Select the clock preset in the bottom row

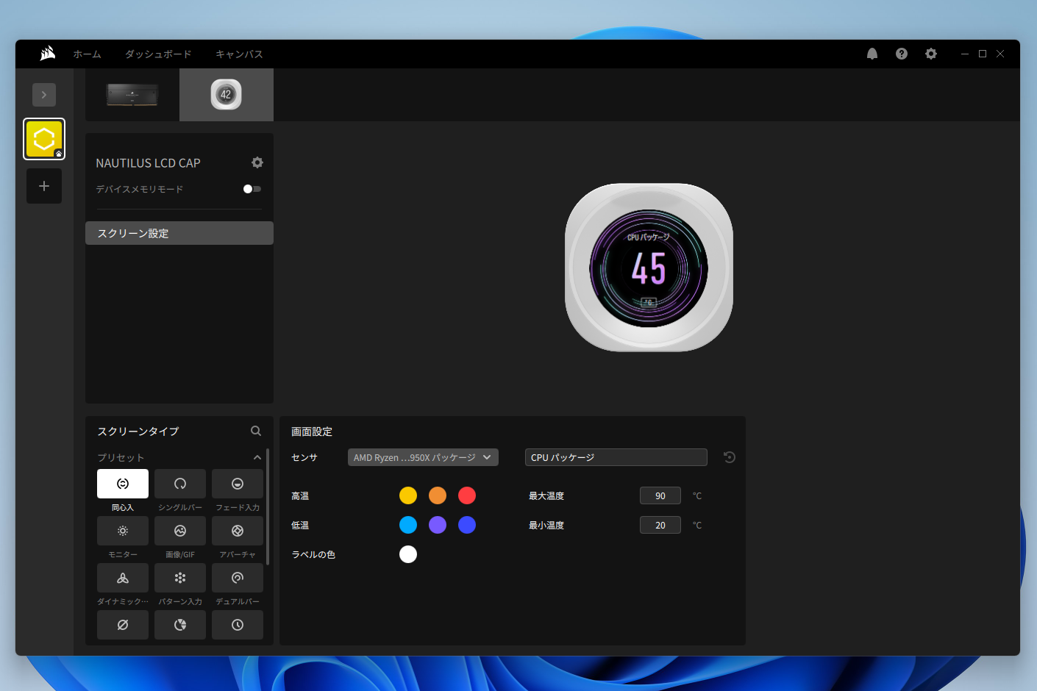coord(238,625)
